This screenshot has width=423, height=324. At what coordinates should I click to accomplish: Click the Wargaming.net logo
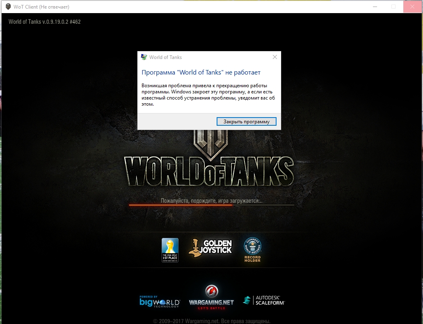pos(211,297)
